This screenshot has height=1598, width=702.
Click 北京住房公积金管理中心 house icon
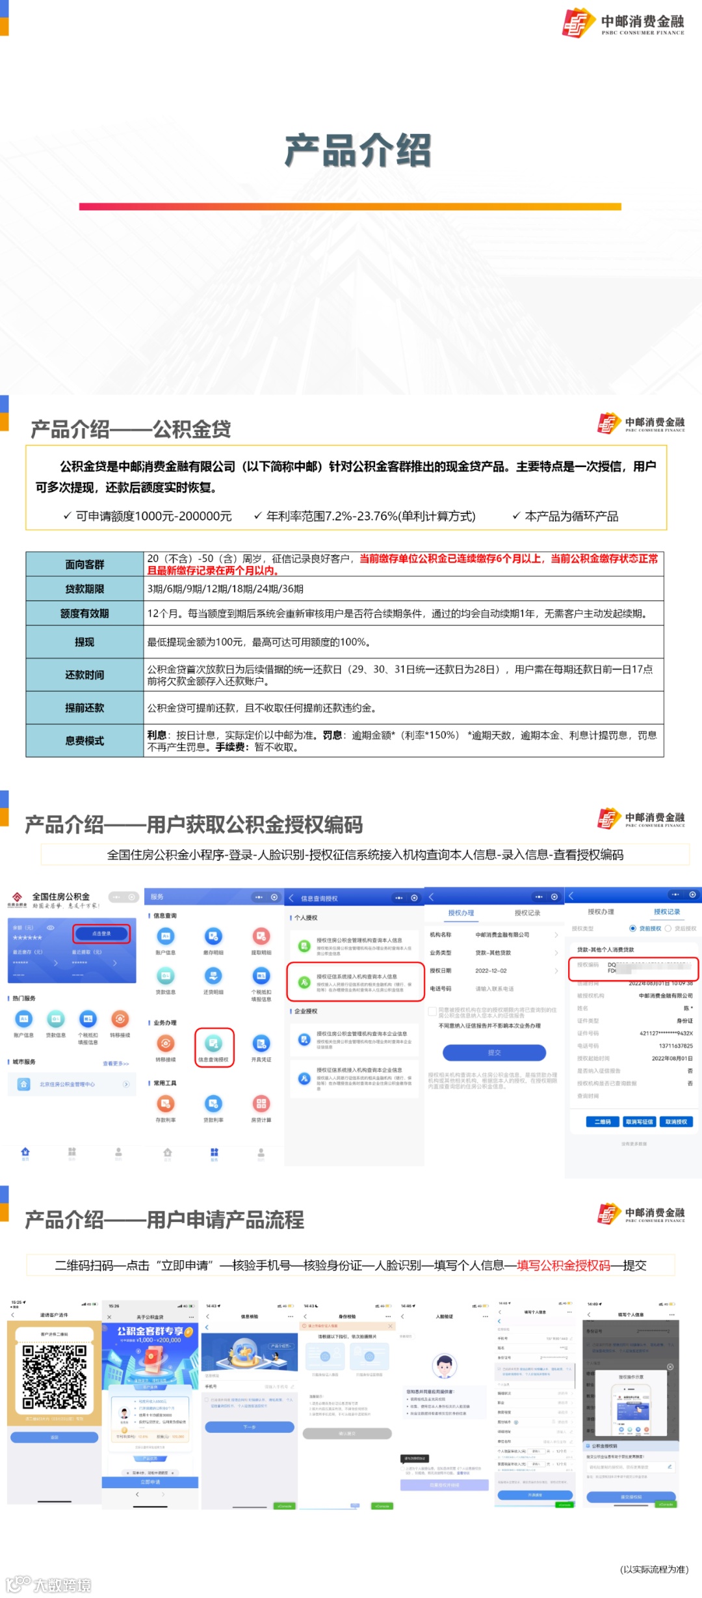[x=23, y=1084]
